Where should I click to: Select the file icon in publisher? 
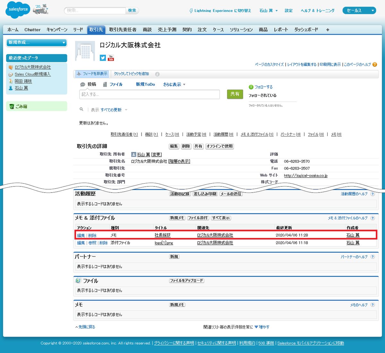pos(105,85)
